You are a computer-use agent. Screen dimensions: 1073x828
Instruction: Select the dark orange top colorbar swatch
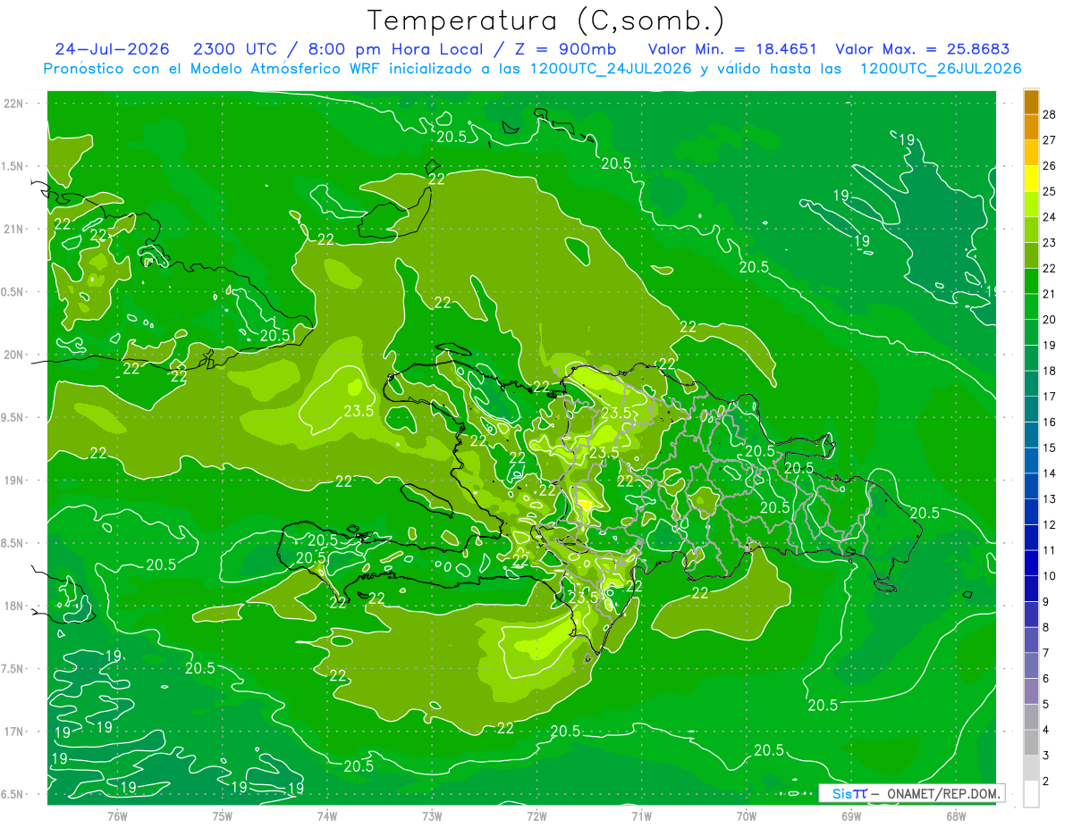point(1031,103)
